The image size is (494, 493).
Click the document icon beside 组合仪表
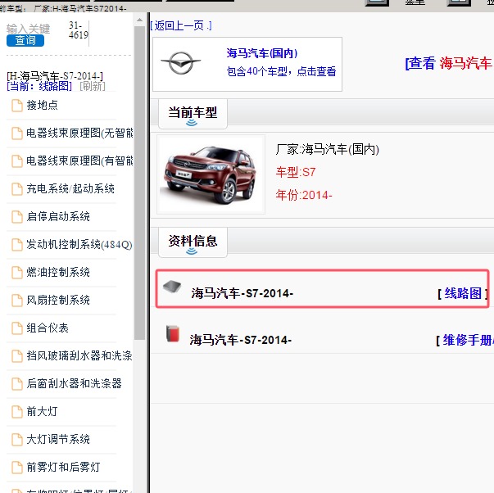coord(17,328)
